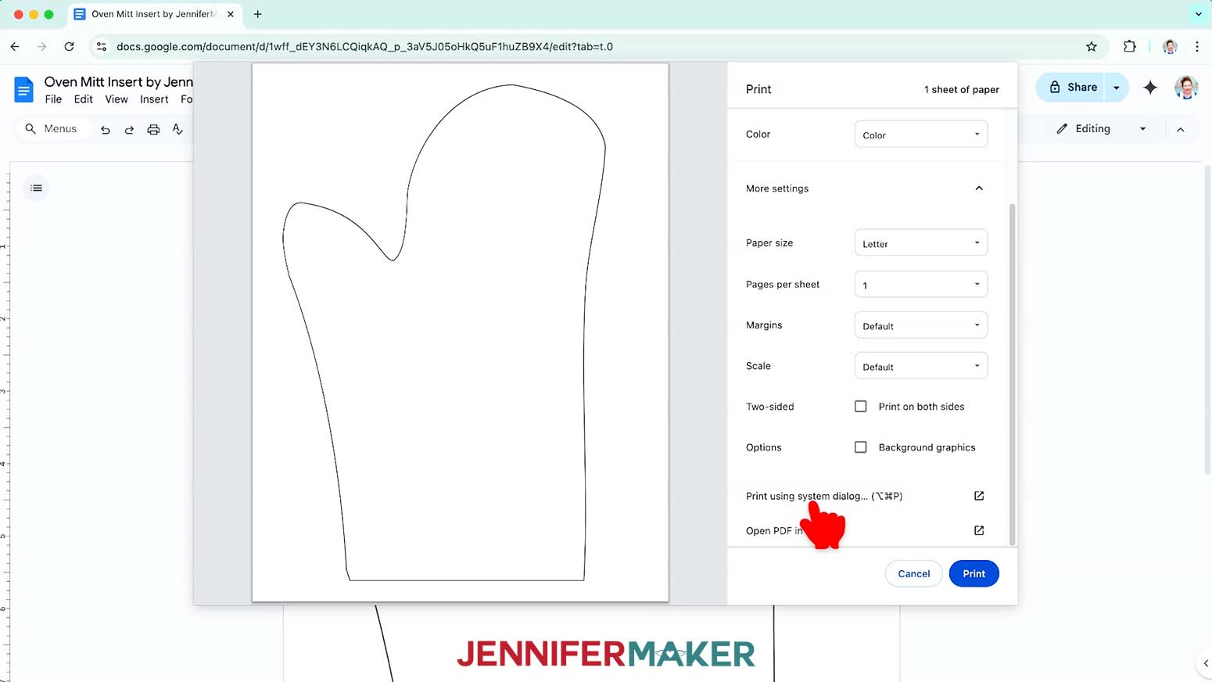Toggle Print on both sides checkbox

tap(861, 407)
